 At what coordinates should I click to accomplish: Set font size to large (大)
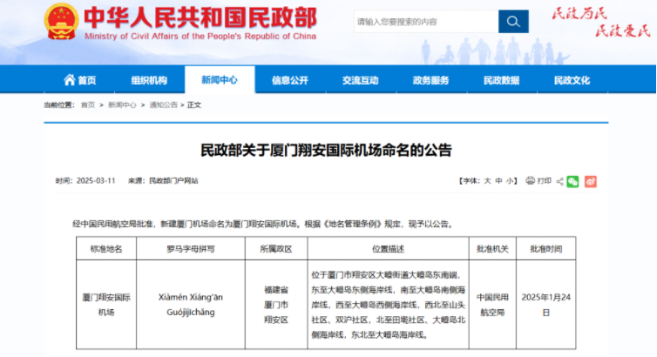click(487, 181)
